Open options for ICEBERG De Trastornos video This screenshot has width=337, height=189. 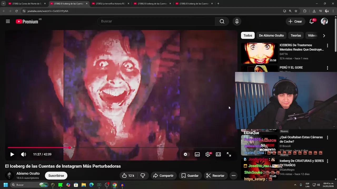pyautogui.click(x=327, y=45)
